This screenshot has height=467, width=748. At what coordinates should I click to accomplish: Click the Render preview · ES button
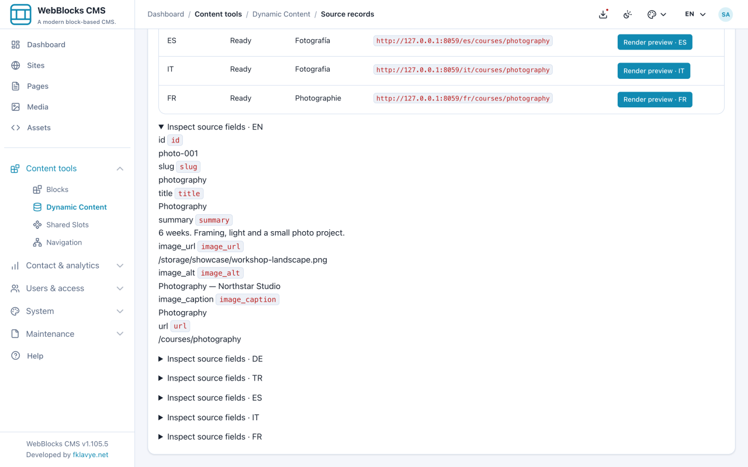pos(655,42)
